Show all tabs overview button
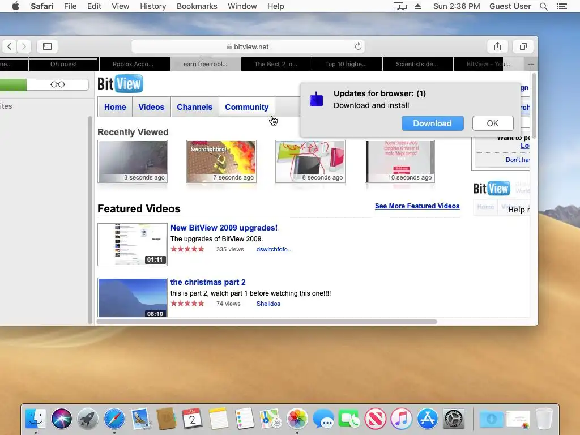 [523, 46]
